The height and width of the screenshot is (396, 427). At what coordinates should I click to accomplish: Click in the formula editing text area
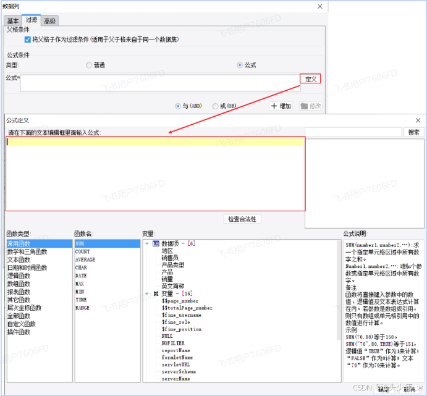click(155, 174)
